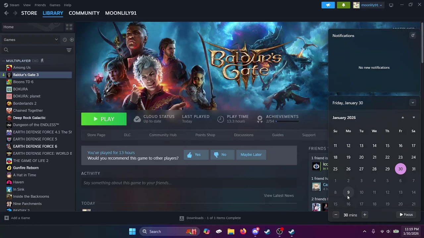Click the Downloads manager icon
424x238 pixels.
[x=182, y=218]
